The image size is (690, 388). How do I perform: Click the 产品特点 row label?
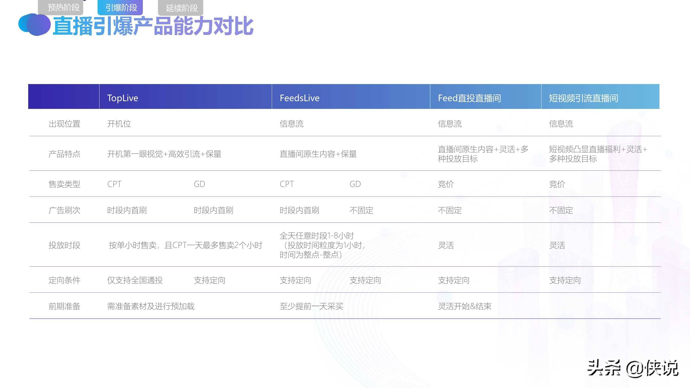click(x=64, y=154)
